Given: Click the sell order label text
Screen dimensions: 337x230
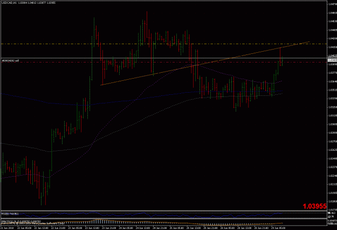Looking at the screenshot, I should pyautogui.click(x=10, y=61).
